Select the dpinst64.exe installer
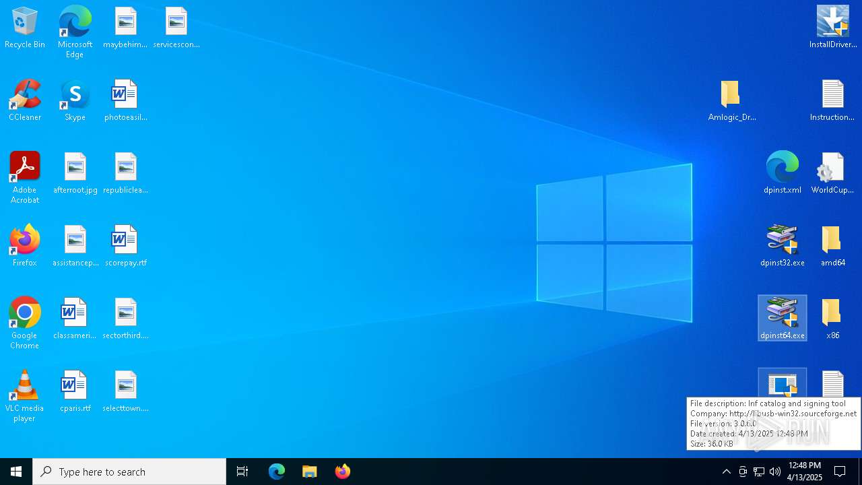This screenshot has height=485, width=862. coord(783,319)
